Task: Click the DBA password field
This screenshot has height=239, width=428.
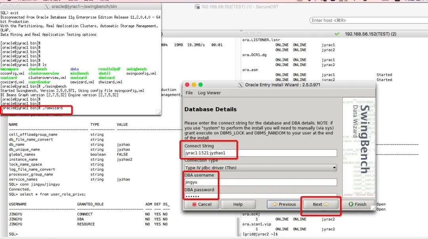Action: [x=260, y=196]
